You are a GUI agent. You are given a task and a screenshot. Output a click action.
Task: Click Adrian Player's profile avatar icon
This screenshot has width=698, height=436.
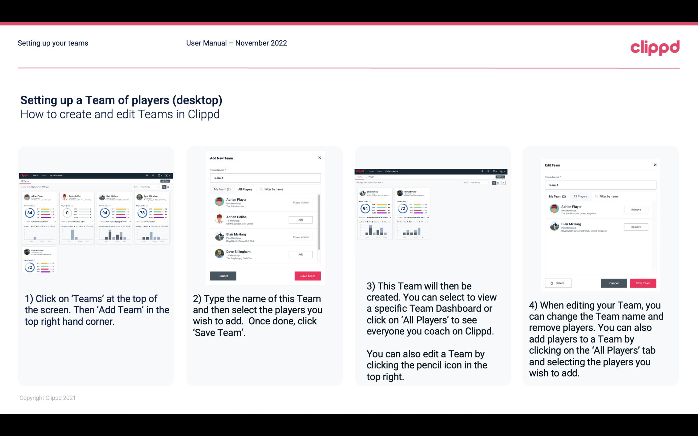pyautogui.click(x=219, y=202)
